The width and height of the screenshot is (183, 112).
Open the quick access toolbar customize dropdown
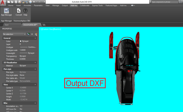click(44, 2)
